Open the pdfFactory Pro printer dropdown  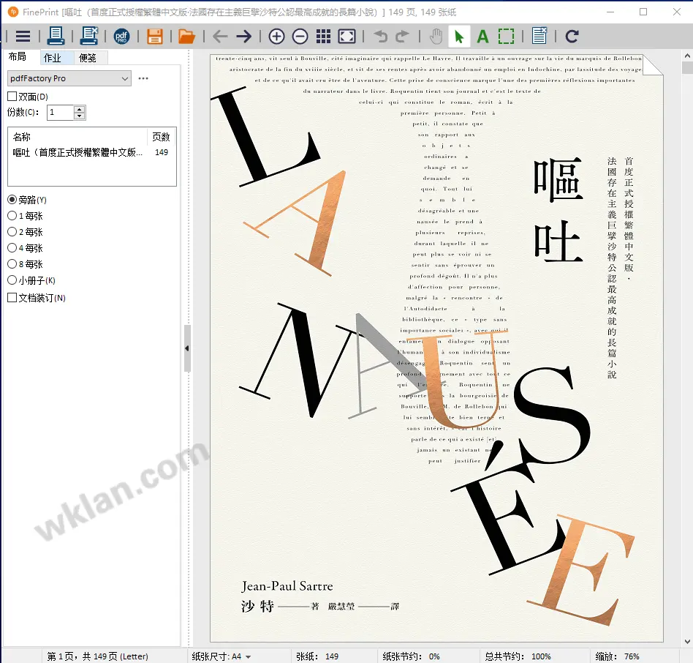point(69,78)
